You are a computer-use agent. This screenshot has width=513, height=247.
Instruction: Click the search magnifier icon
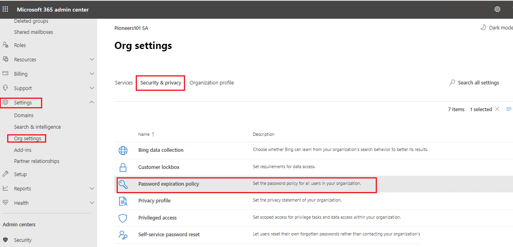click(452, 82)
